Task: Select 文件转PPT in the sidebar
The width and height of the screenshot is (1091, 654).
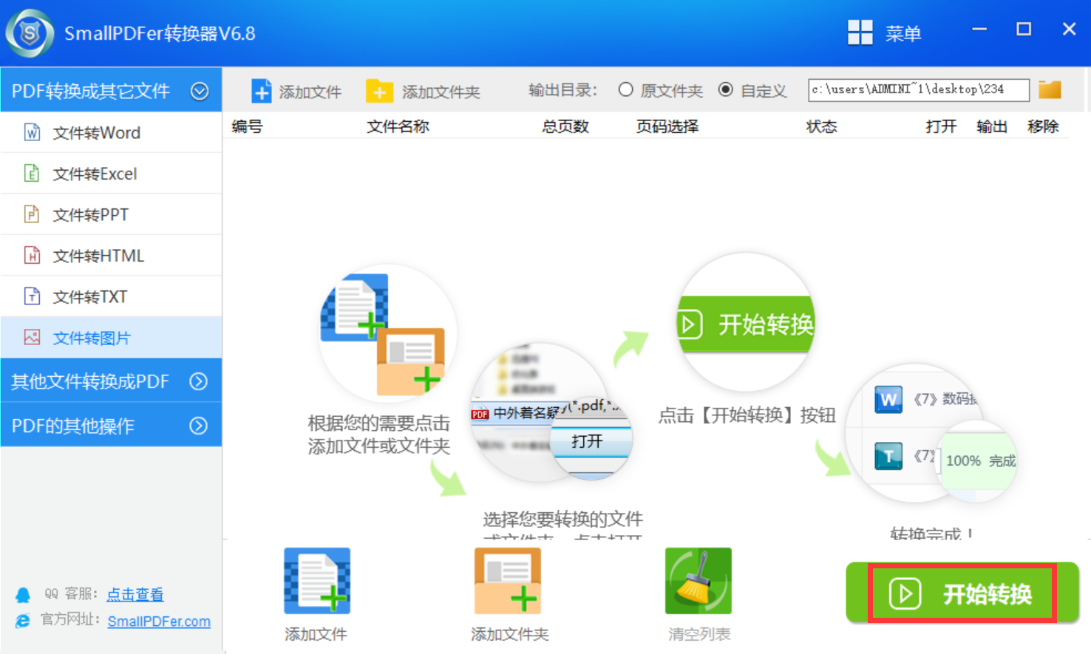Action: click(x=111, y=214)
